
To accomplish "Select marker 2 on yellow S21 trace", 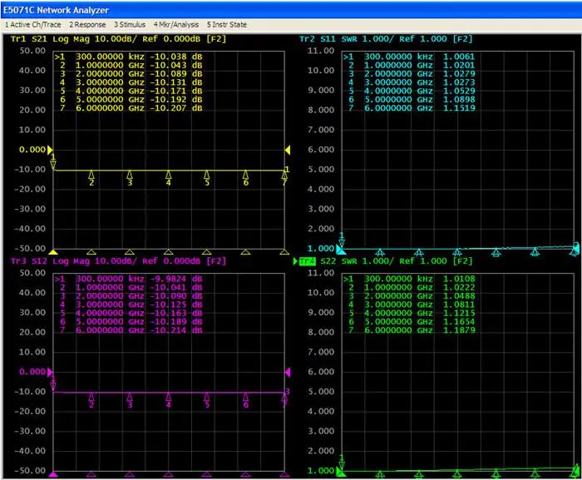I will (91, 178).
